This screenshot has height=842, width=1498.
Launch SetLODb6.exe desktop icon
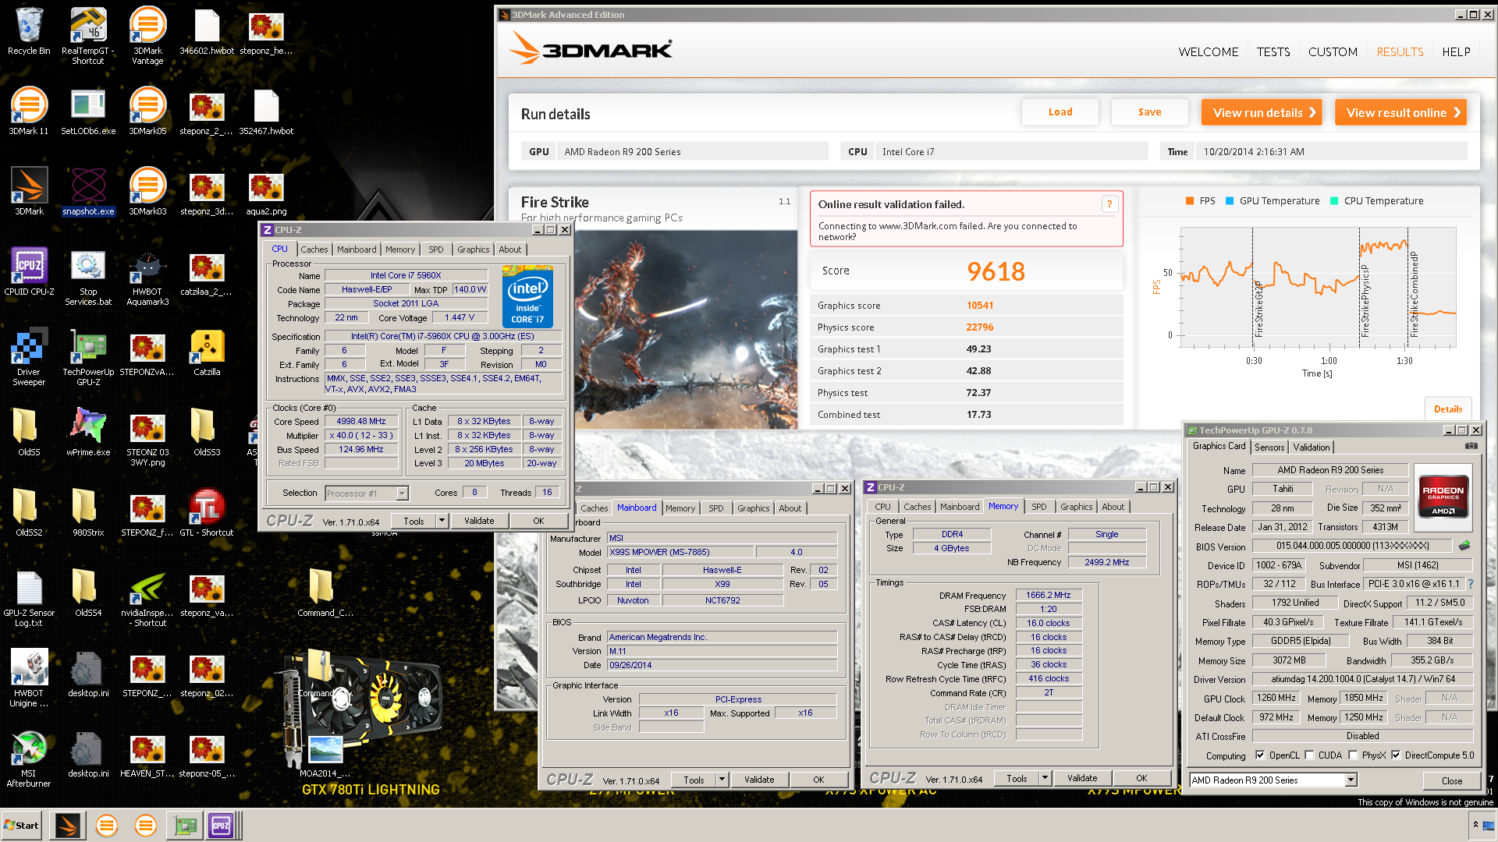pos(88,111)
